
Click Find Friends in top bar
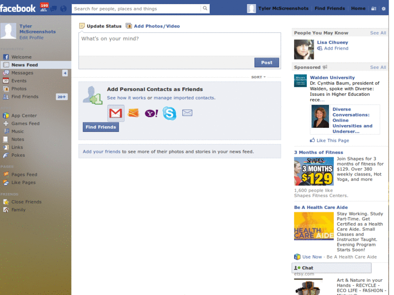point(329,8)
